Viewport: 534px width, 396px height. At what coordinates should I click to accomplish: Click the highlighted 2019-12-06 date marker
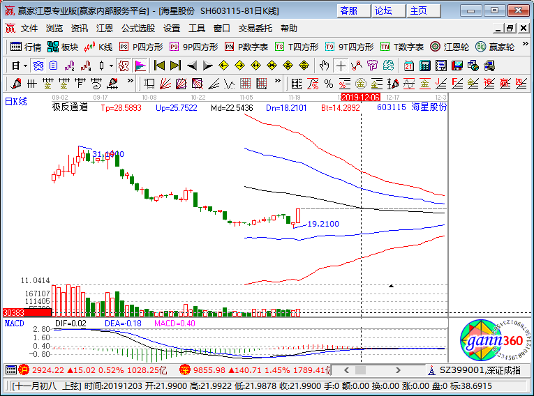(361, 98)
